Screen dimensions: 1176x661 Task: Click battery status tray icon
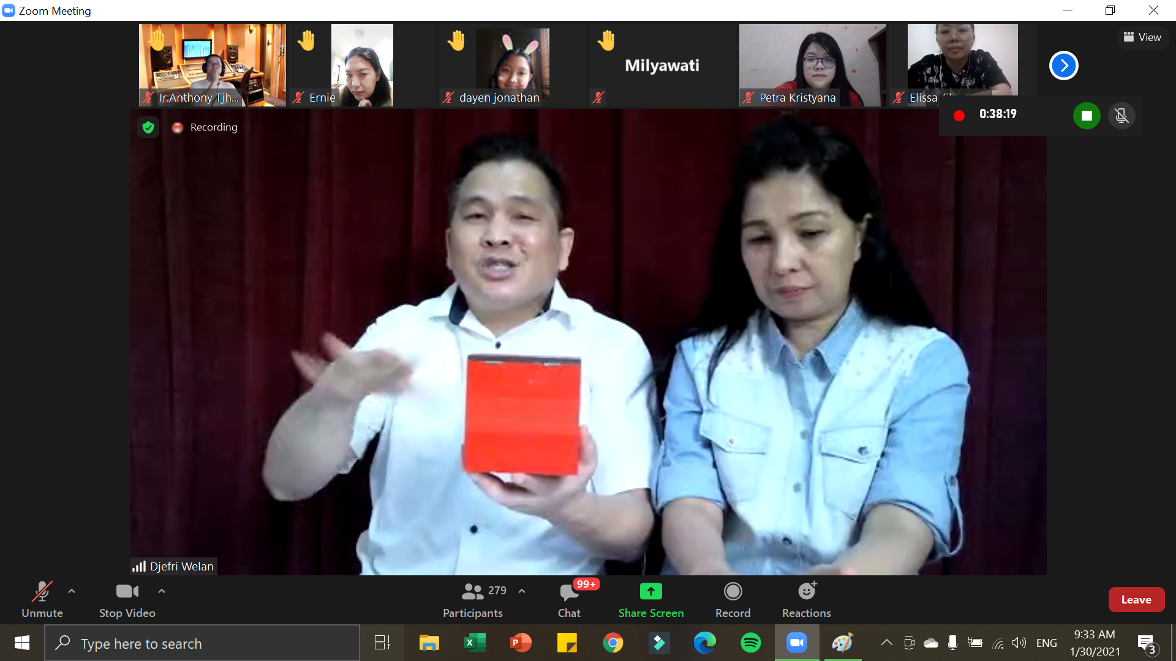click(x=974, y=643)
